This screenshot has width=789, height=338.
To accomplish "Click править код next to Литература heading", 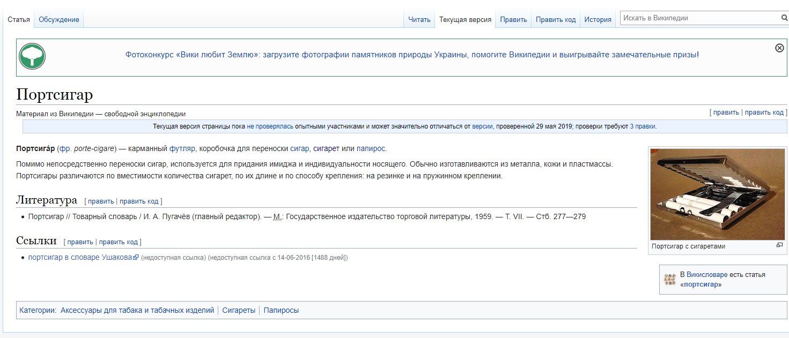I will click(139, 201).
